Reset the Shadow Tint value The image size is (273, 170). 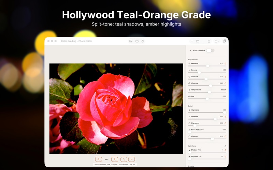[x=225, y=150]
